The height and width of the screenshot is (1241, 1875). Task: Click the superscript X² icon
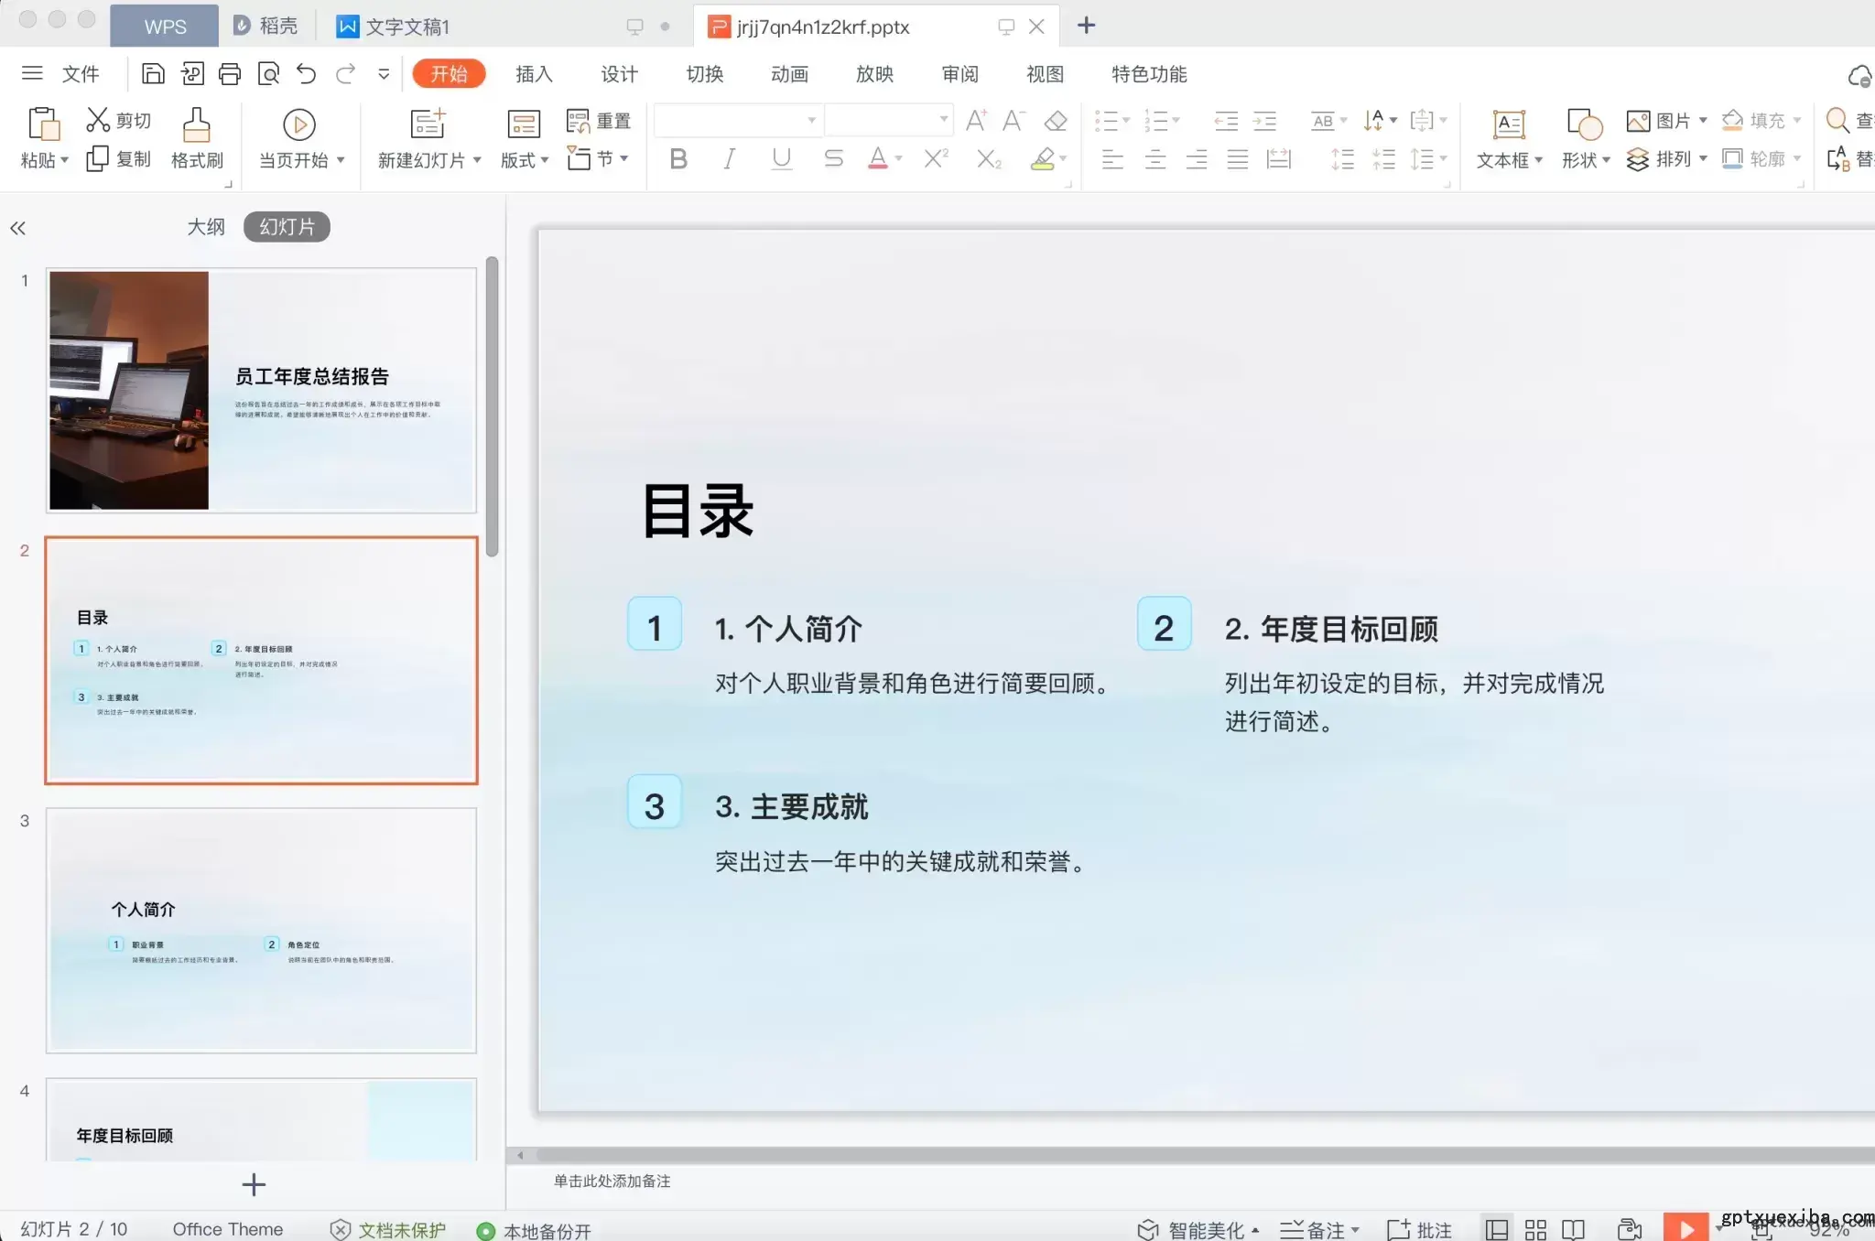tap(936, 159)
